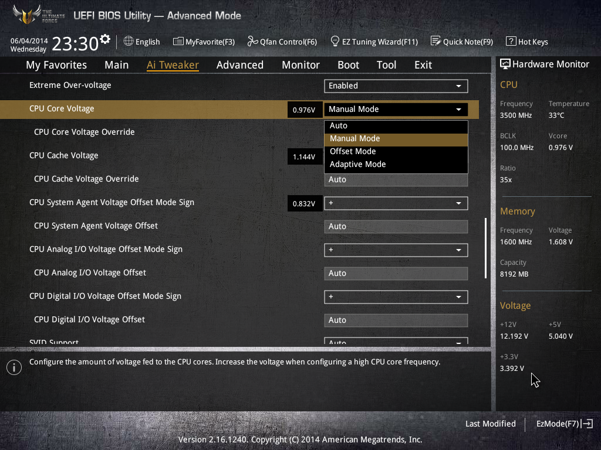Click CPU Cache Voltage Override Auto field
Screen dimensions: 601x450
396,180
